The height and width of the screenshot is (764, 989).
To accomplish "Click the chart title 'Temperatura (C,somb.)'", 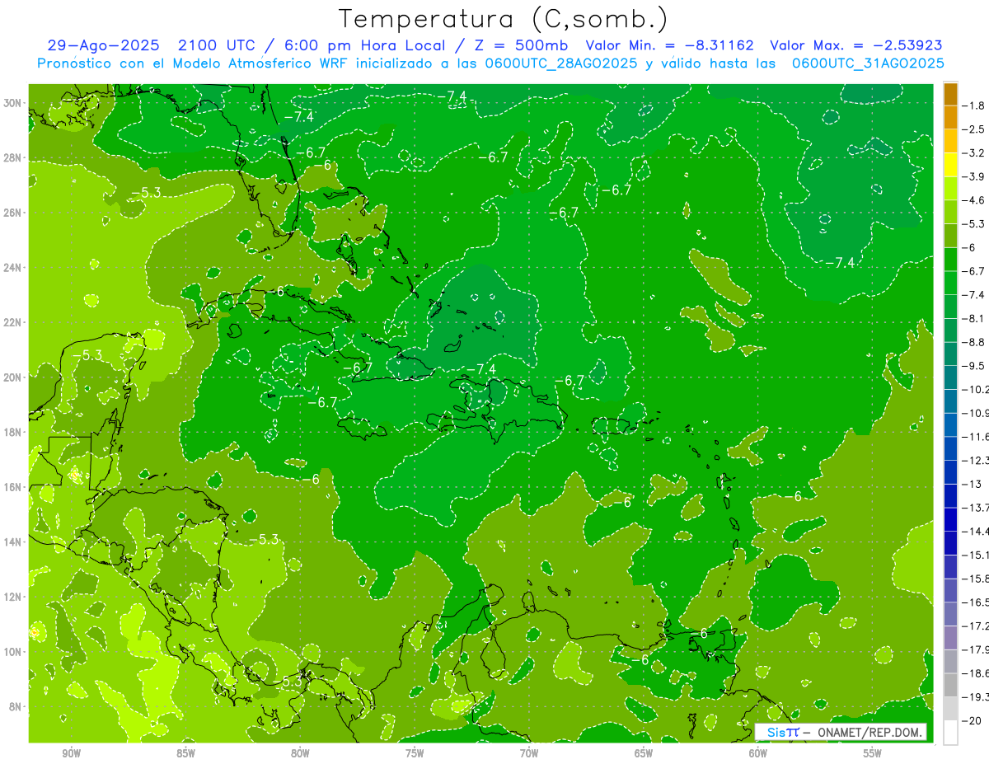I will [504, 19].
